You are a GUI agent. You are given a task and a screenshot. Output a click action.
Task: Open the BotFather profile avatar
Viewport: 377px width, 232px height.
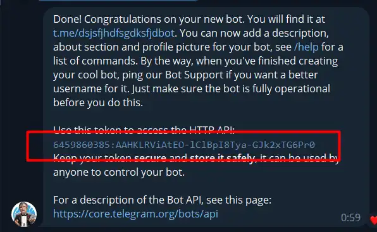click(x=24, y=214)
